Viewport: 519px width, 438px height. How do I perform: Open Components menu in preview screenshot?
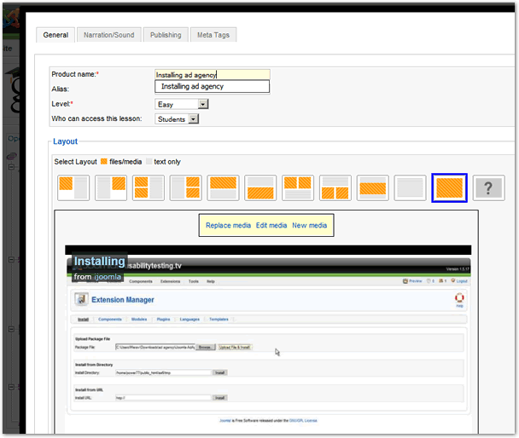pos(141,281)
